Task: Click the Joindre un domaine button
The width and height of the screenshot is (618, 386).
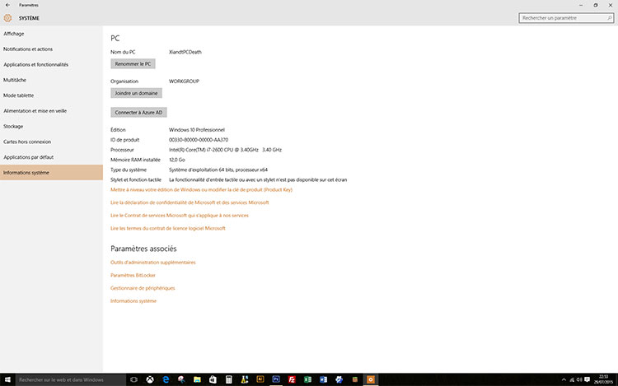Action: [x=136, y=93]
